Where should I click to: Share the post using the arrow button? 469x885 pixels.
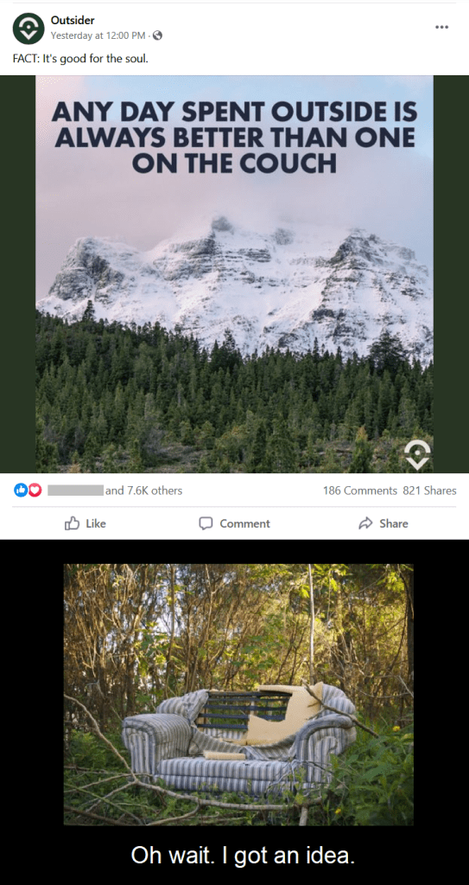(383, 523)
